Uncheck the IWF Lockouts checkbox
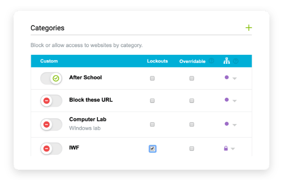The height and width of the screenshot is (186, 283). (152, 148)
